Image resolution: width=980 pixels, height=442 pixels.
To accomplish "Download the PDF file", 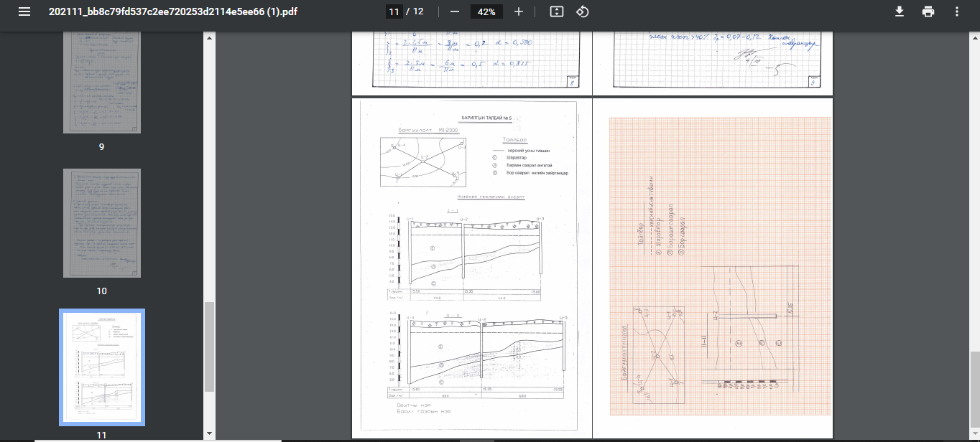I will pyautogui.click(x=899, y=11).
